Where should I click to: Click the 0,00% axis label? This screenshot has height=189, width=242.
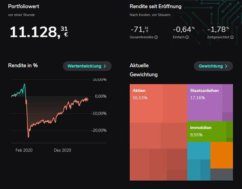[x=101, y=96]
